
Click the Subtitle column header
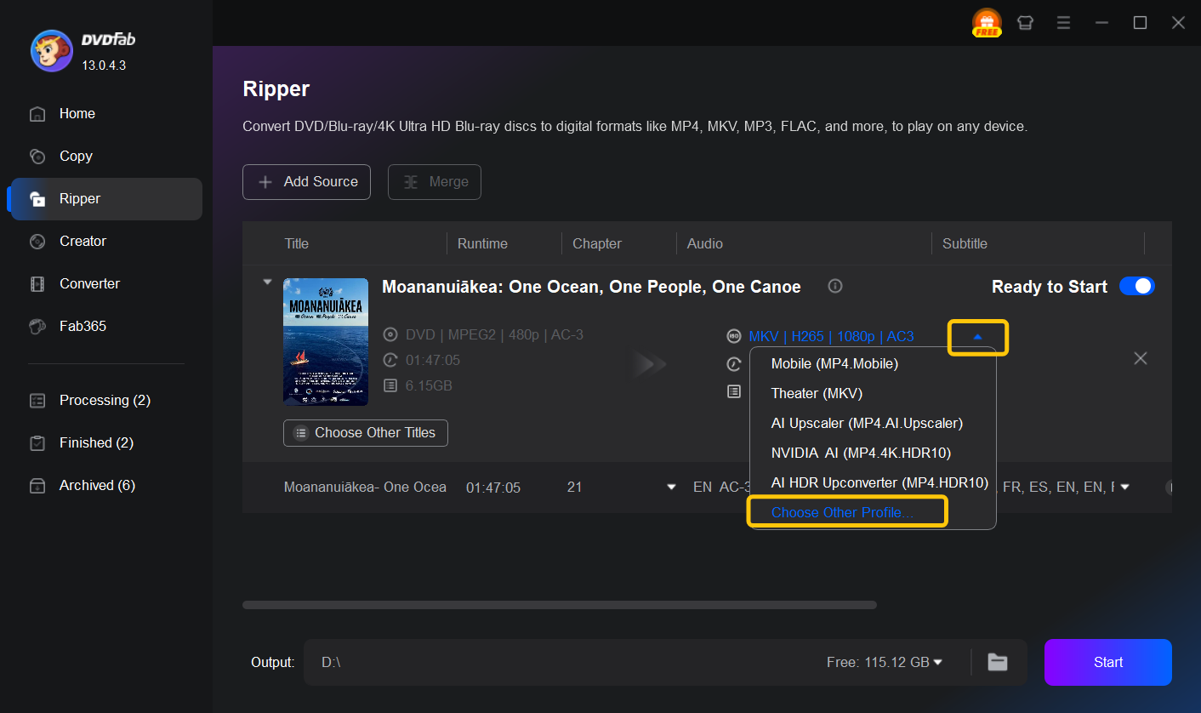[x=965, y=243]
